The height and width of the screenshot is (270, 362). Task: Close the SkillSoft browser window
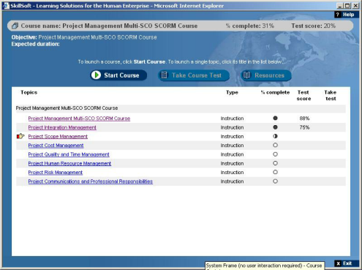click(355, 6)
